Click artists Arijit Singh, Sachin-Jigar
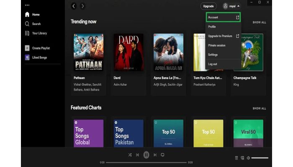Image resolution: width=293 pixels, height=167 pixels. click(168, 85)
